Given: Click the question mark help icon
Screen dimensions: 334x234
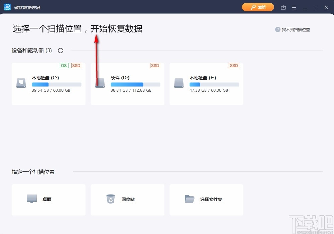Looking at the screenshot, I should tap(277, 29).
